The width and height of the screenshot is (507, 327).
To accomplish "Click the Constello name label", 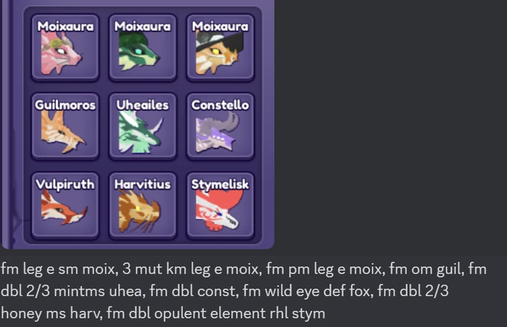I will point(220,105).
